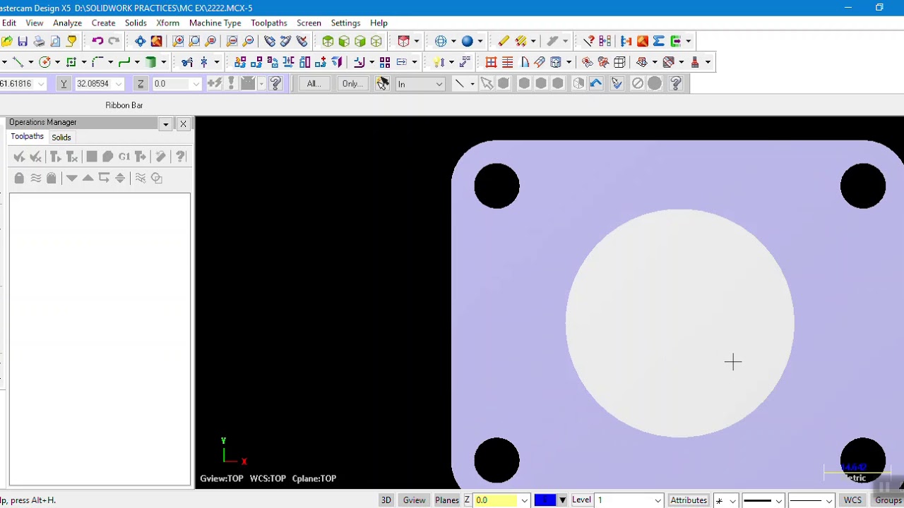Open the Toolpaths menu
This screenshot has width=904, height=508.
tap(268, 23)
